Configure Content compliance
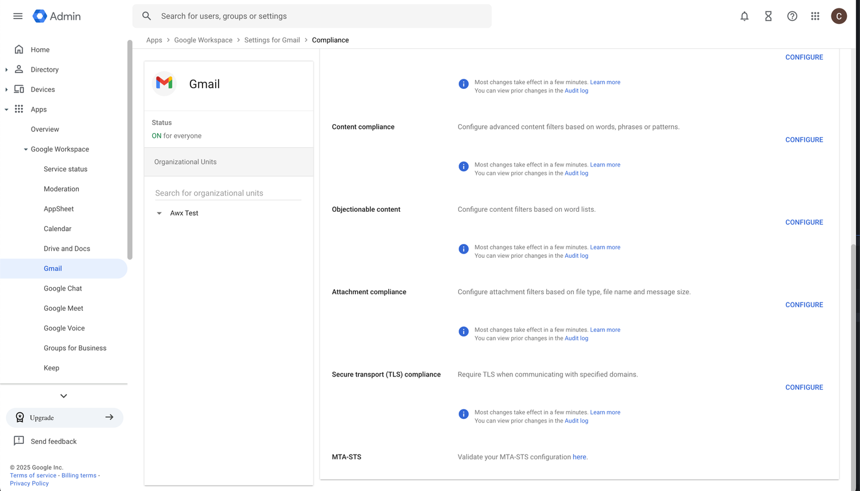Image resolution: width=860 pixels, height=491 pixels. (x=804, y=140)
